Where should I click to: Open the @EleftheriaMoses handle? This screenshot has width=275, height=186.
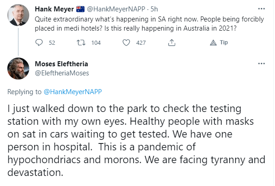[x=62, y=73]
